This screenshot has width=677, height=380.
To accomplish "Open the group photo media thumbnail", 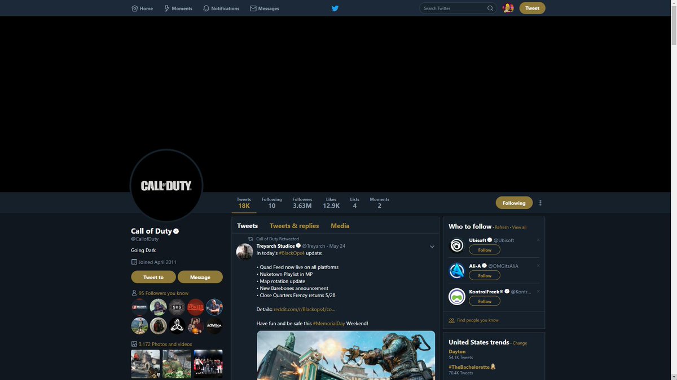I will click(x=208, y=364).
